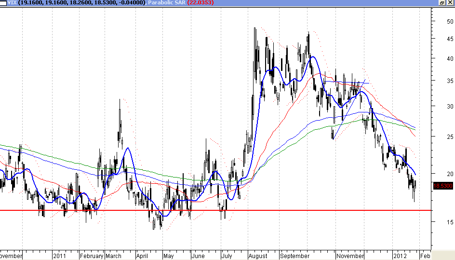455x260 pixels.
Task: Click the August date axis label
Action: click(x=258, y=256)
